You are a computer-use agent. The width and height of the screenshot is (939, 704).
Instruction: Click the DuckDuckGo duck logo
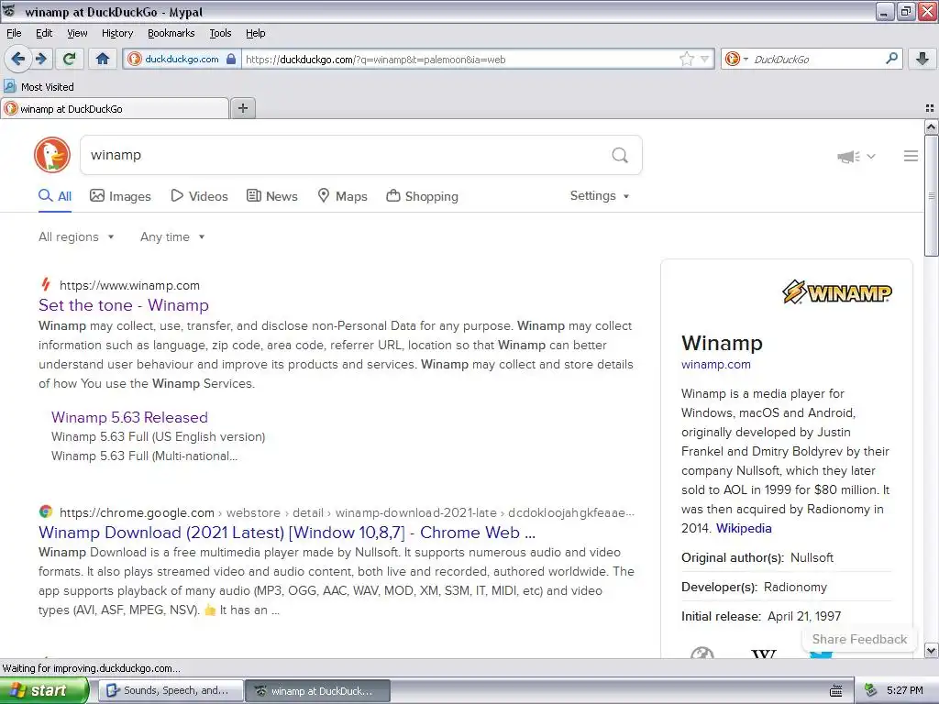click(52, 155)
